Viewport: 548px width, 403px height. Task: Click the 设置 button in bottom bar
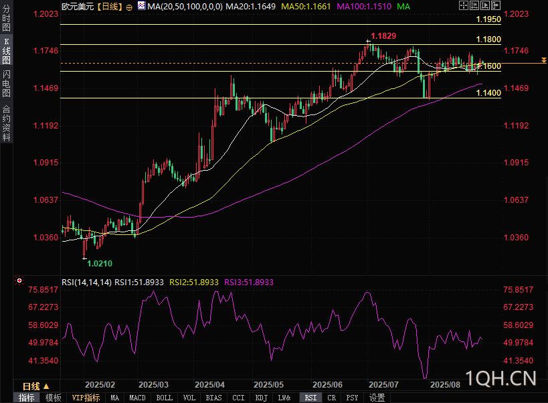(377, 398)
